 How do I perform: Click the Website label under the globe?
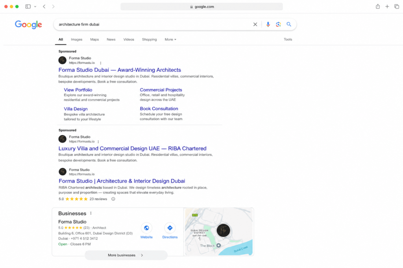[x=146, y=237]
